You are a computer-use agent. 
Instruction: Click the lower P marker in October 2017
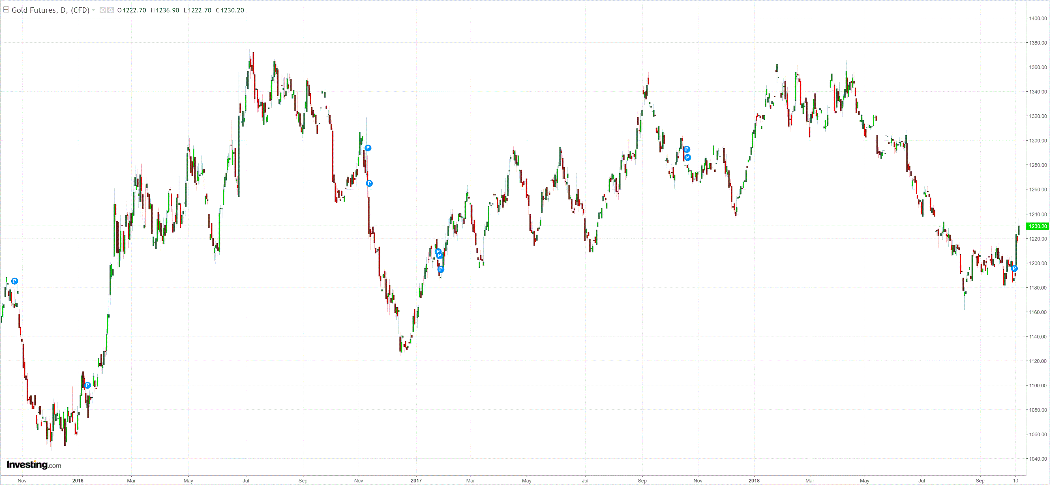click(688, 157)
